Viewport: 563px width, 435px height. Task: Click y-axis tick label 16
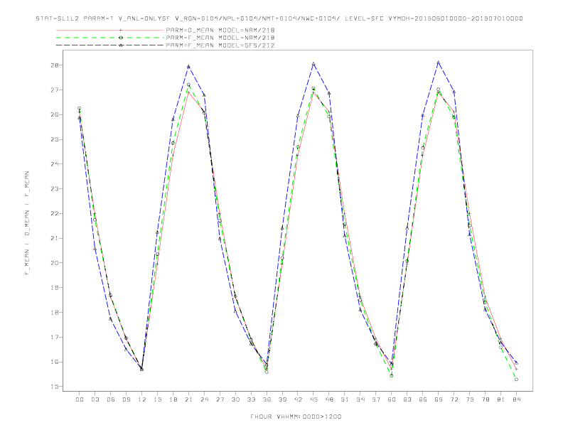(56, 362)
